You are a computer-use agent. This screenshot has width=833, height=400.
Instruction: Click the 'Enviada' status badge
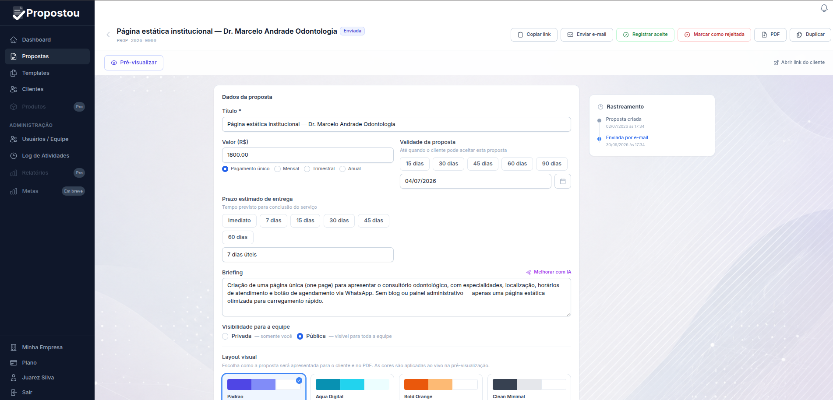[352, 31]
